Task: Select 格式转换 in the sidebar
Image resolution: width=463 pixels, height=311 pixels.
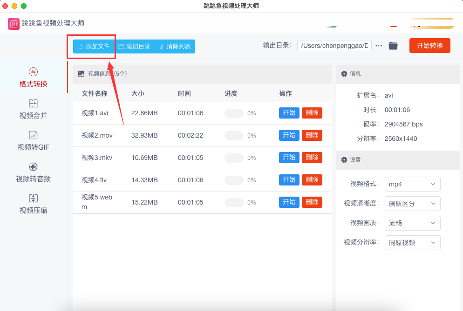Action: click(x=34, y=78)
